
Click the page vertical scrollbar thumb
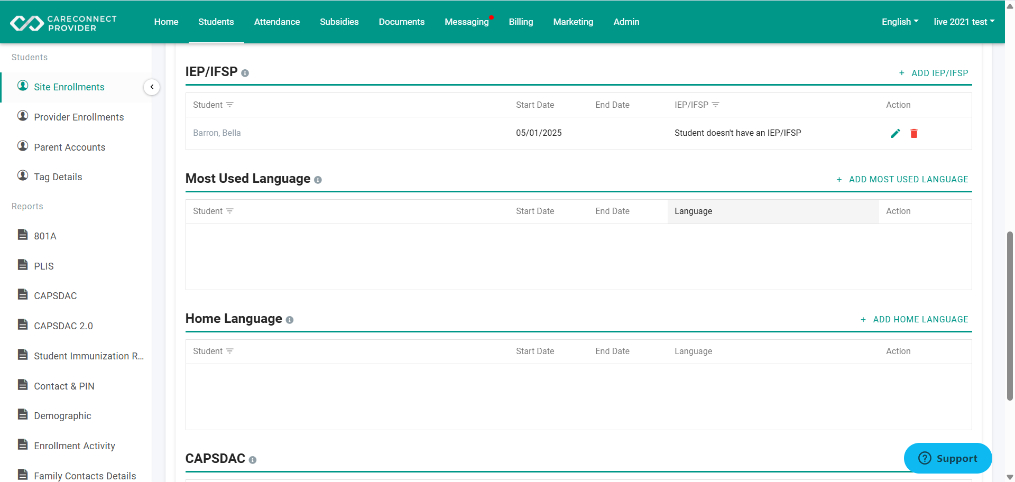click(1010, 316)
